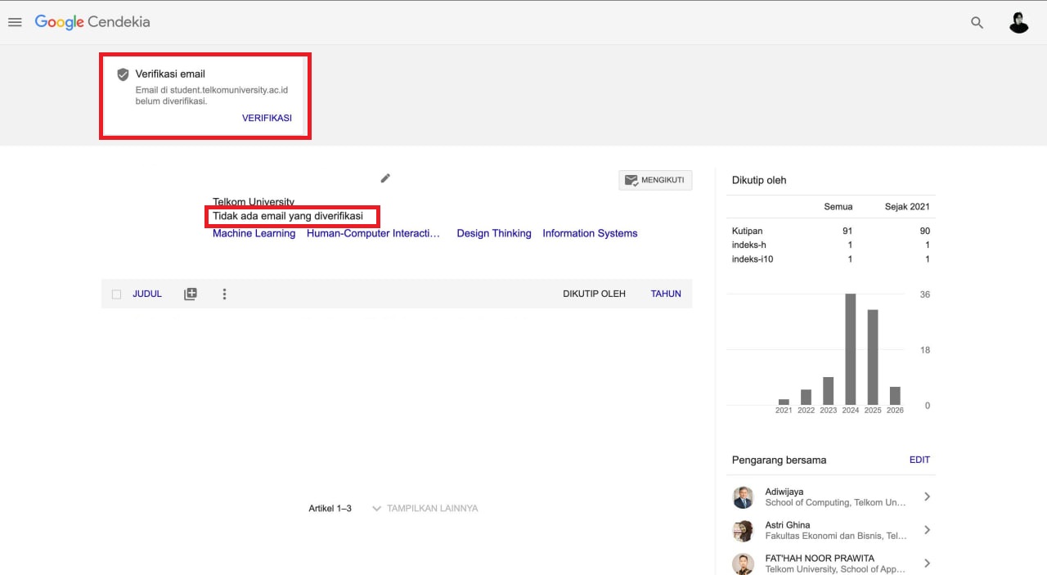
Task: Sort articles by TAHUN
Action: click(666, 294)
